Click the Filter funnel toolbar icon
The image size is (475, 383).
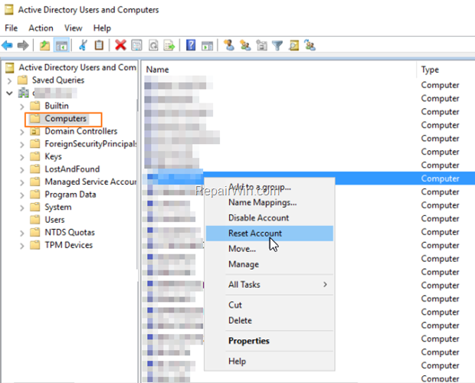click(x=277, y=46)
